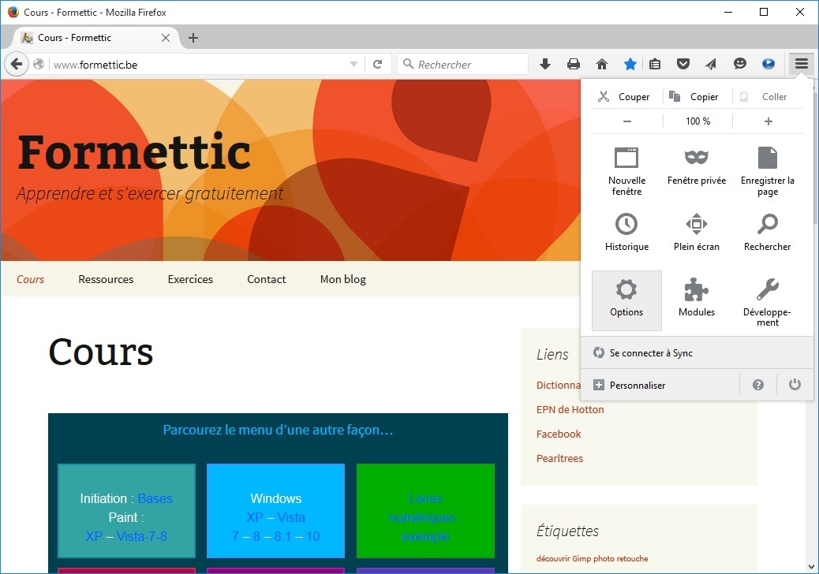Close the Cours - Formettic tab
Image resolution: width=819 pixels, height=574 pixels.
(166, 38)
